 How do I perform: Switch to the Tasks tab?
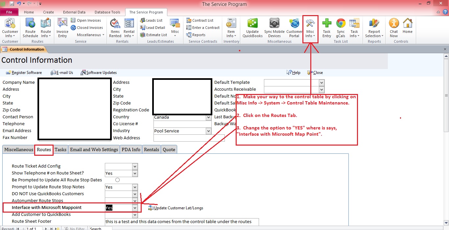(x=60, y=149)
